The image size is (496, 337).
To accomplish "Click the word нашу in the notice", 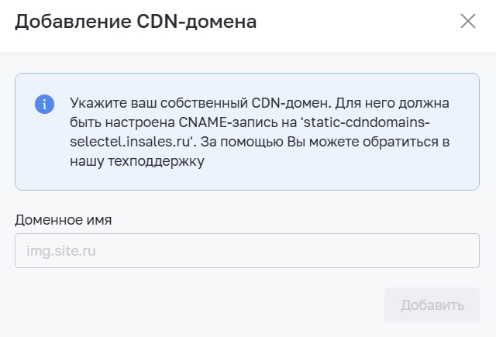I will (x=87, y=162).
